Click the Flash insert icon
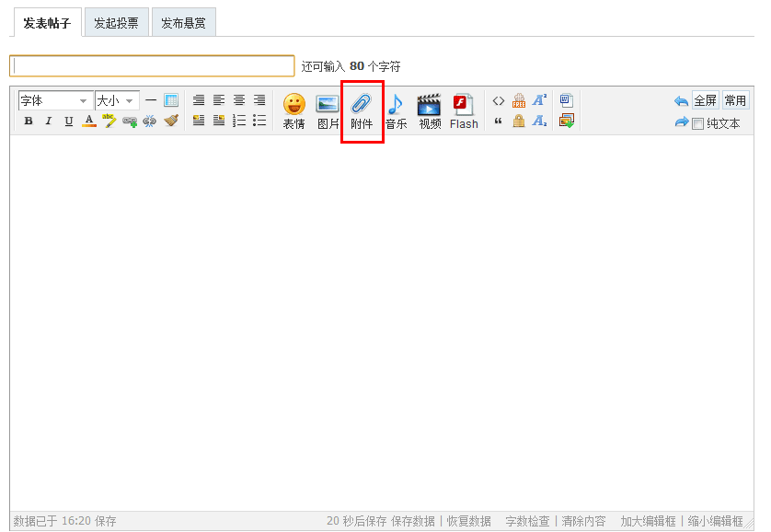This screenshot has height=532, width=771. click(464, 110)
